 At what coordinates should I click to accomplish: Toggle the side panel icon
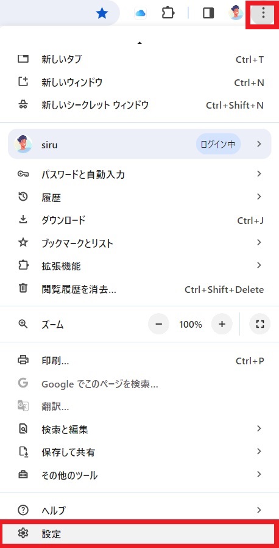tap(208, 13)
